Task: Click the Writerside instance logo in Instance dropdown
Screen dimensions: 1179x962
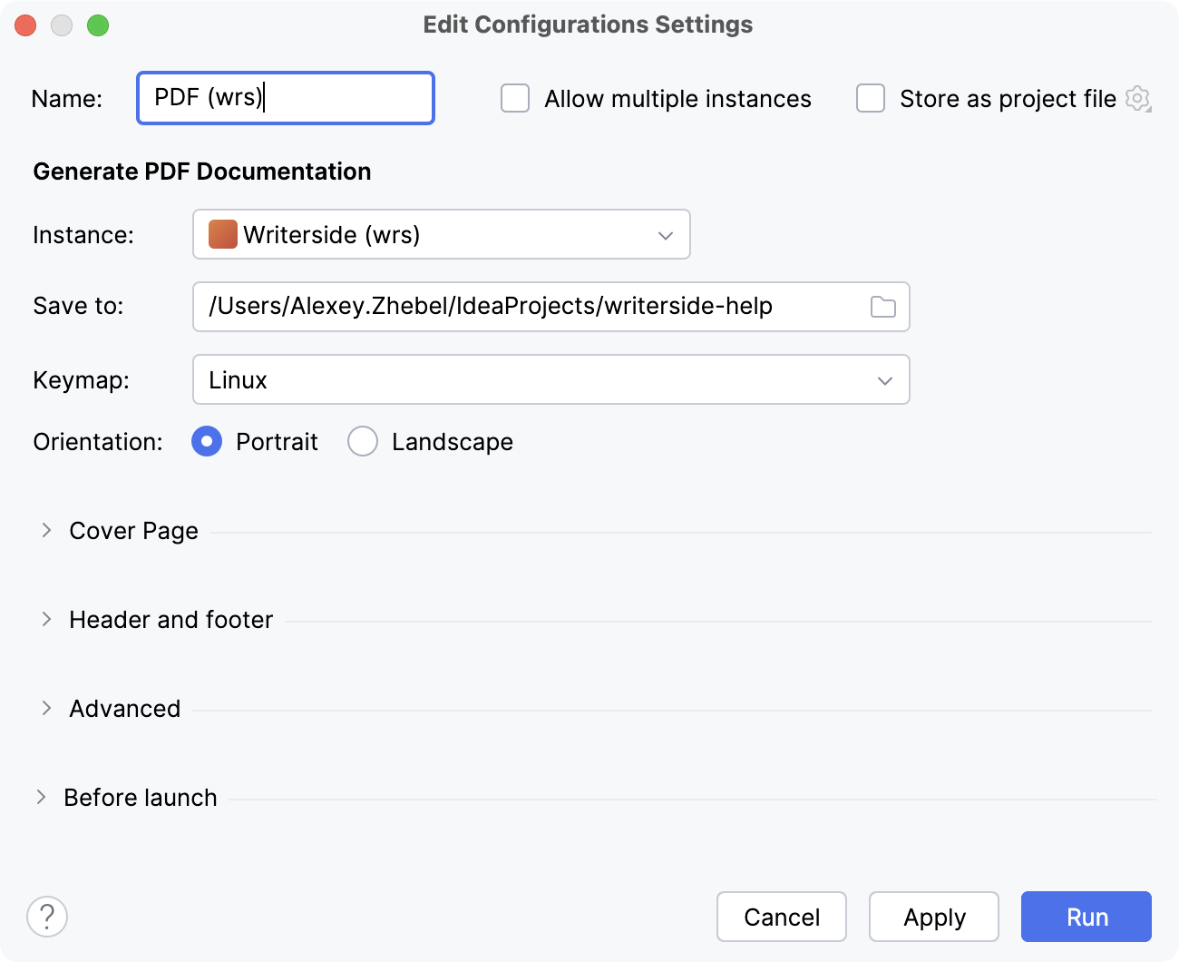Action: pos(220,234)
